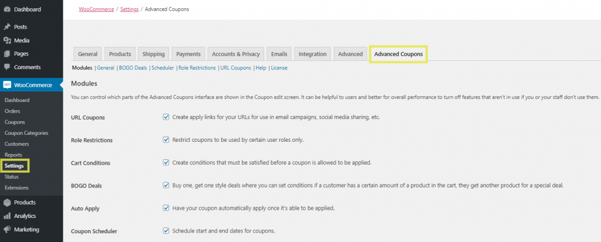
Task: Click the Marketing megaphone icon
Action: click(x=7, y=229)
